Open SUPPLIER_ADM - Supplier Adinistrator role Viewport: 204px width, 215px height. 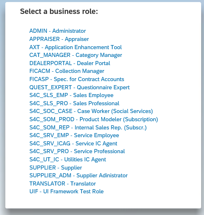pyautogui.click(x=78, y=176)
